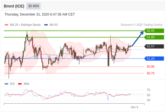Click the green 51.85 resistance tag
Image resolution: width=166 pixels, height=112 pixels.
click(154, 37)
